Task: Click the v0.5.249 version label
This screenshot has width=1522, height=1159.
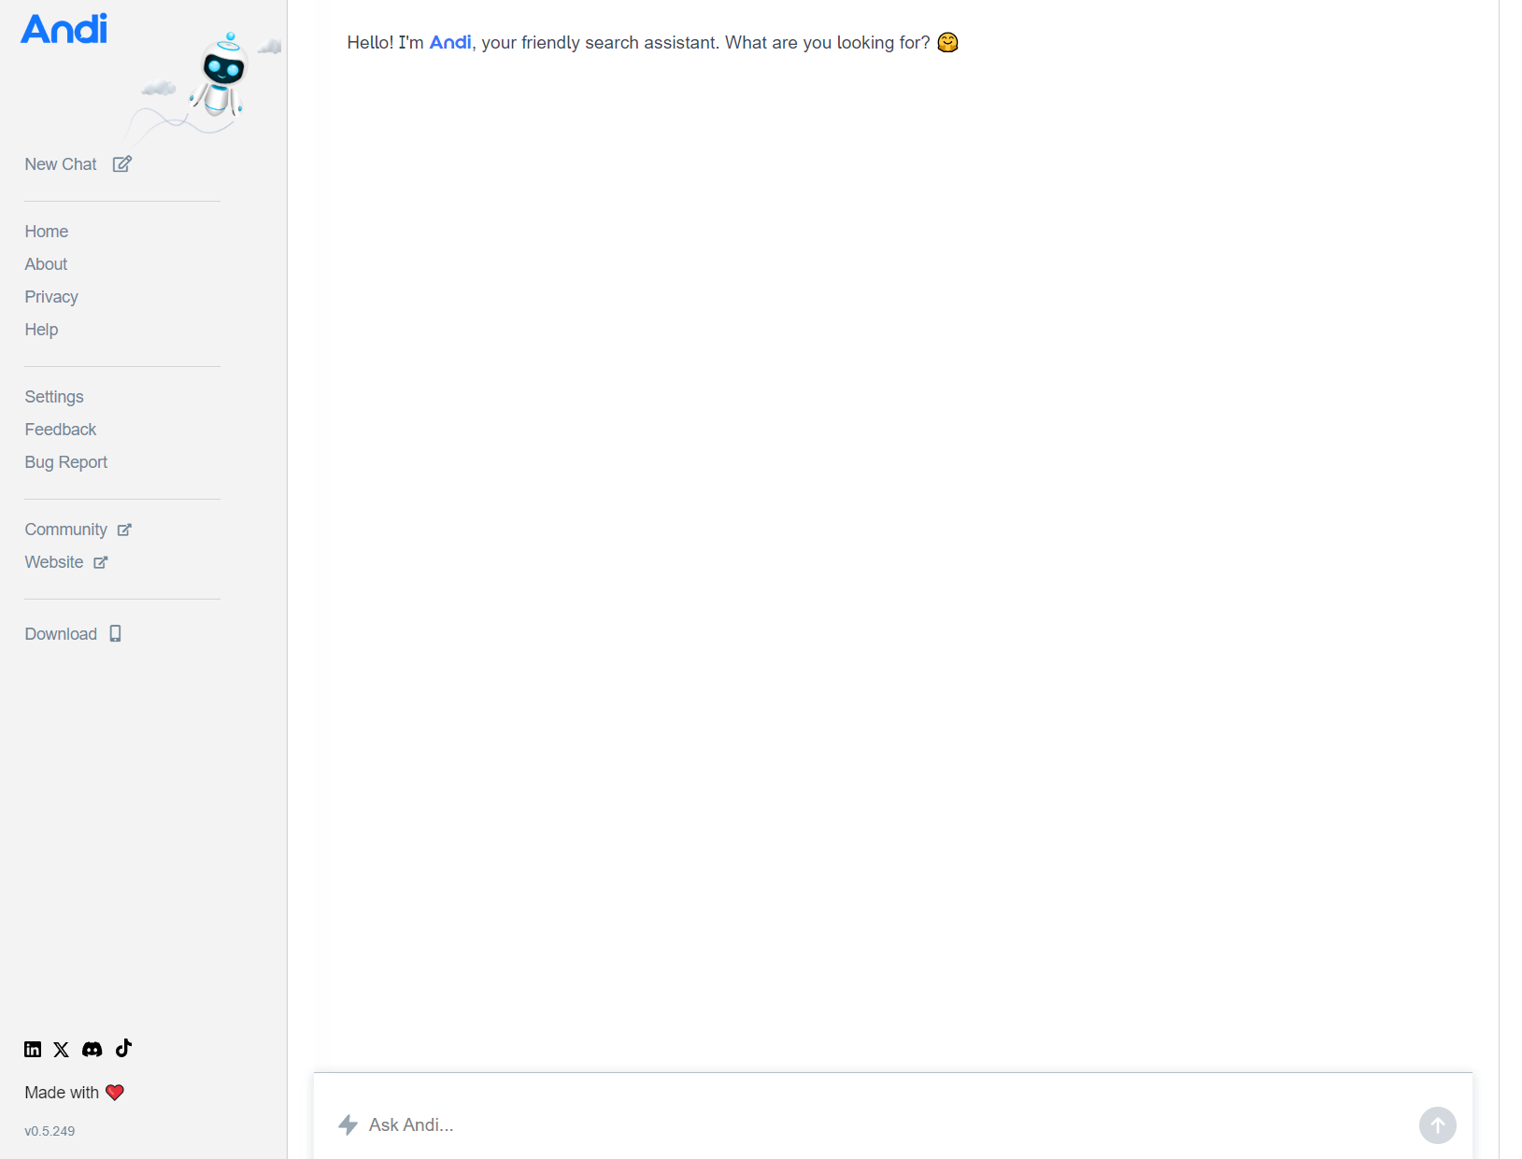Action: (50, 1131)
